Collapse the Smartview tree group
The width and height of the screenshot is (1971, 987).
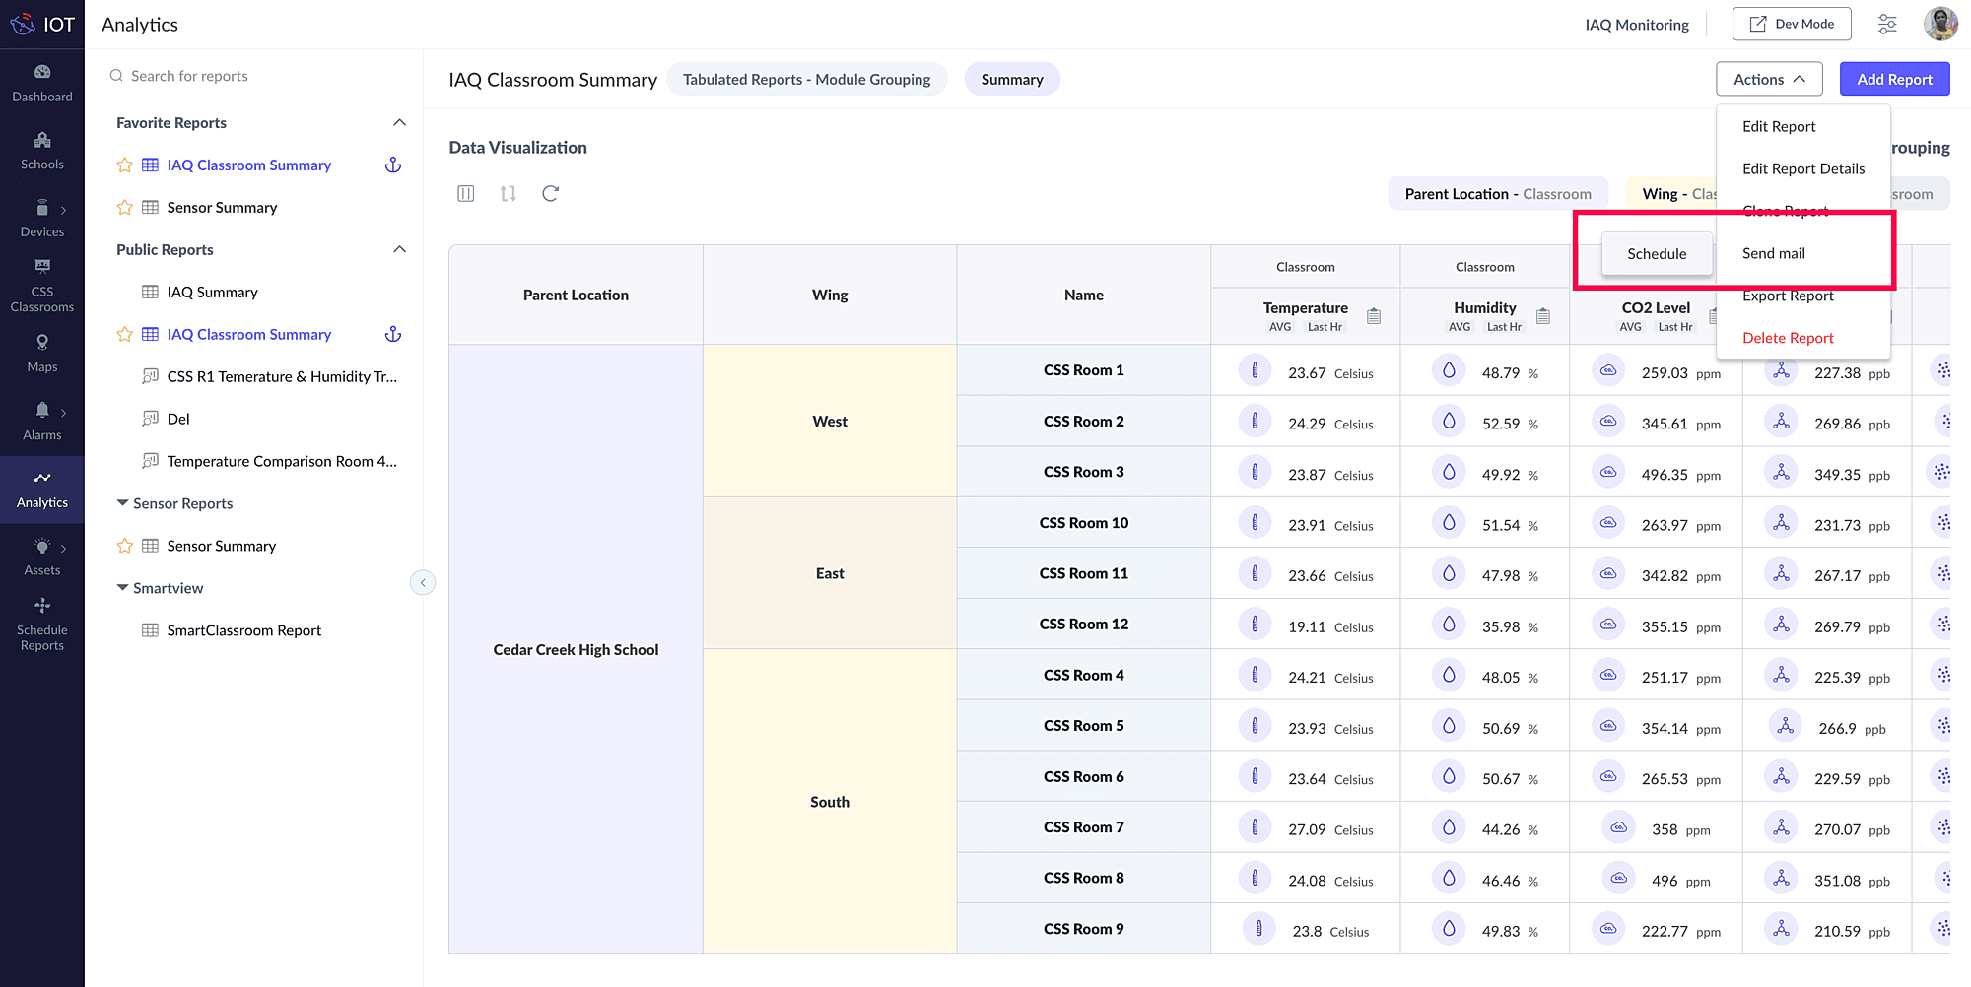(x=123, y=588)
